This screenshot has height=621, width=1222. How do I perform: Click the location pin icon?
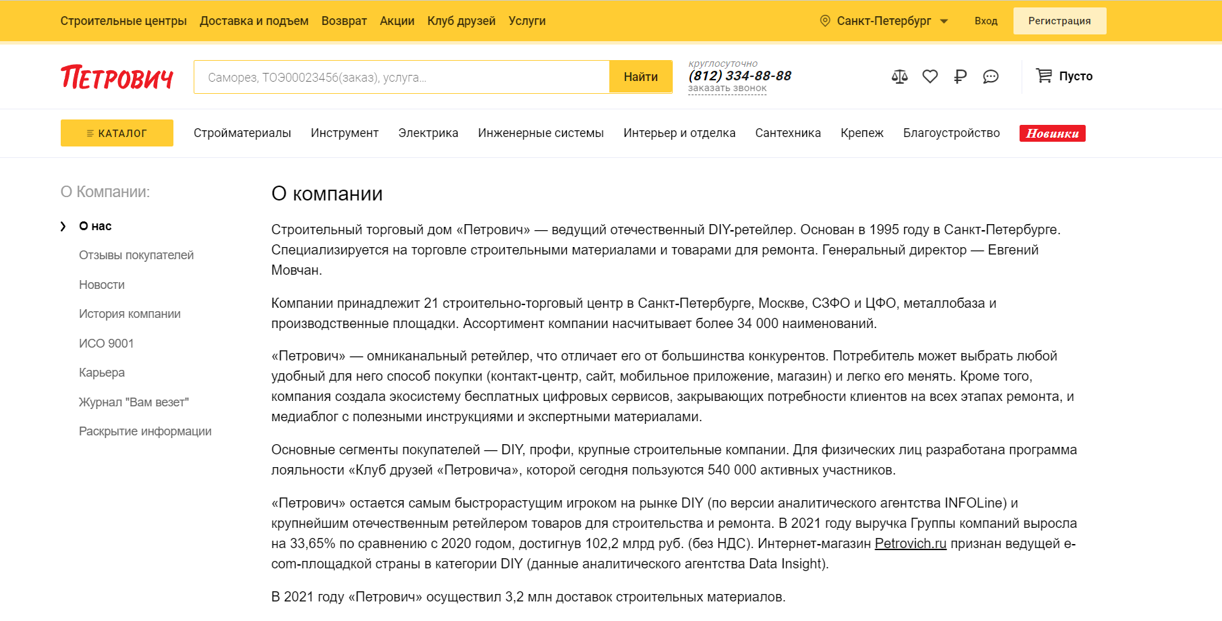(x=825, y=21)
